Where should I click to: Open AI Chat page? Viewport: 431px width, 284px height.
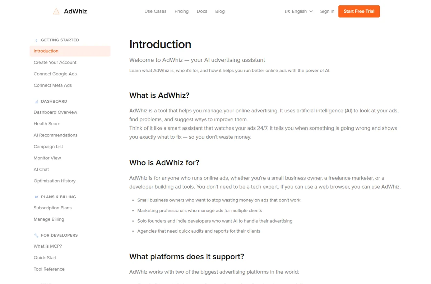click(41, 169)
